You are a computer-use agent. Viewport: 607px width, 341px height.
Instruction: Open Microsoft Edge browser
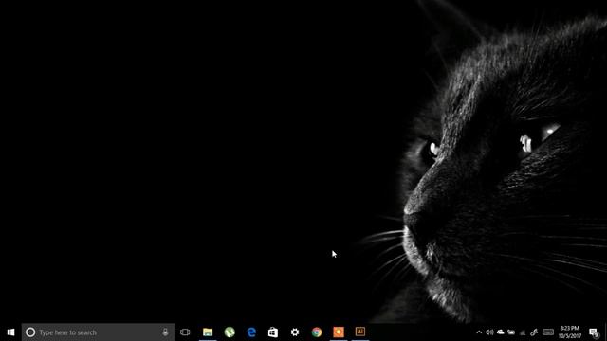coord(251,332)
